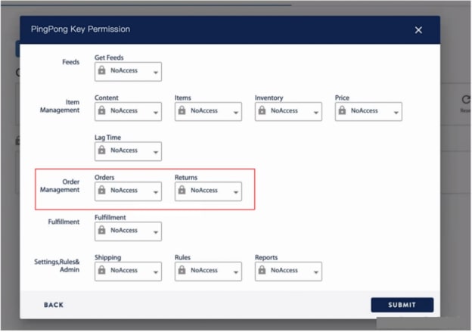Click the Orders field label
The image size is (472, 332).
(104, 178)
